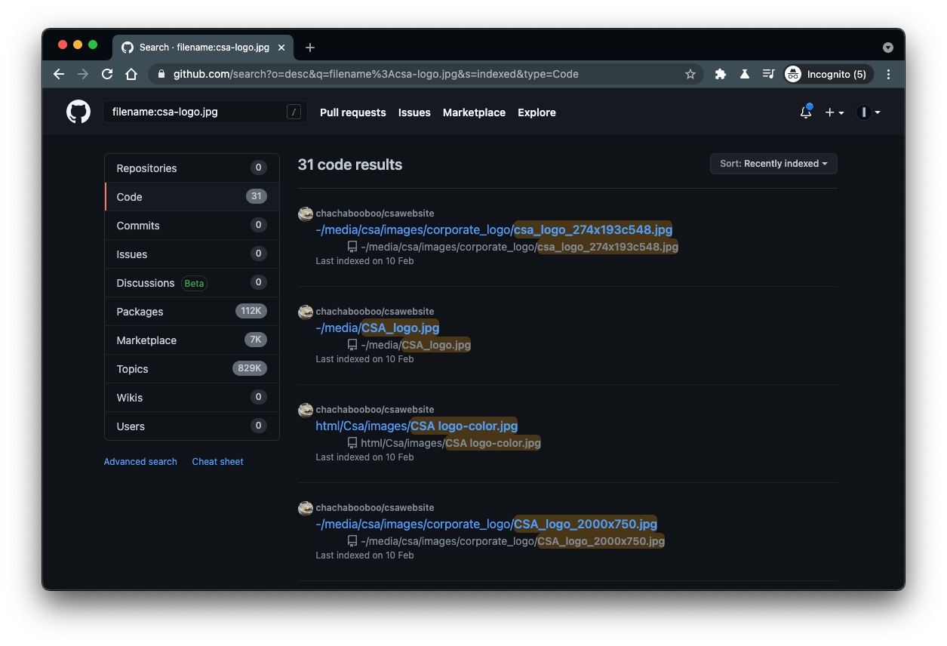
Task: Click the slash shortcut key icon in search
Action: coord(294,112)
